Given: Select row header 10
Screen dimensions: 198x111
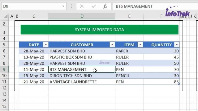Looking at the screenshot, I should [x=4, y=76].
